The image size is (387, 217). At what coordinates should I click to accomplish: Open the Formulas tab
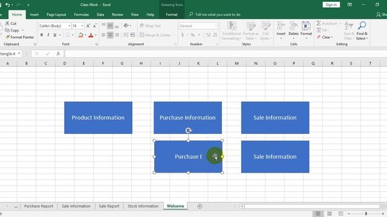(82, 14)
